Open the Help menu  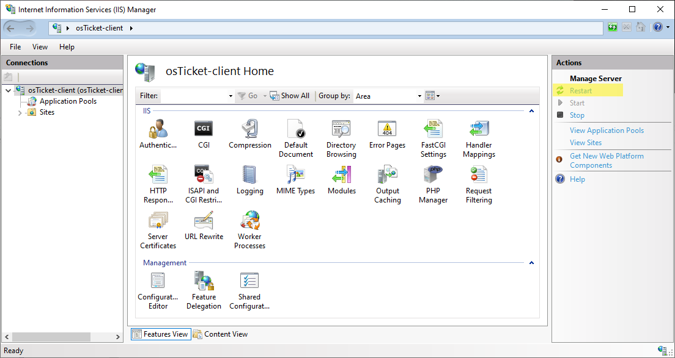[x=67, y=47]
